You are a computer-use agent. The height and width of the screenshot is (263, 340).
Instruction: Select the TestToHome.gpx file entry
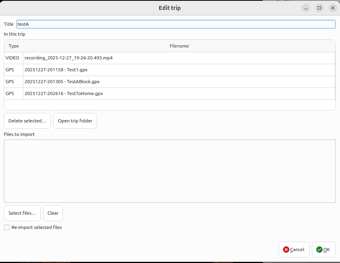63,93
